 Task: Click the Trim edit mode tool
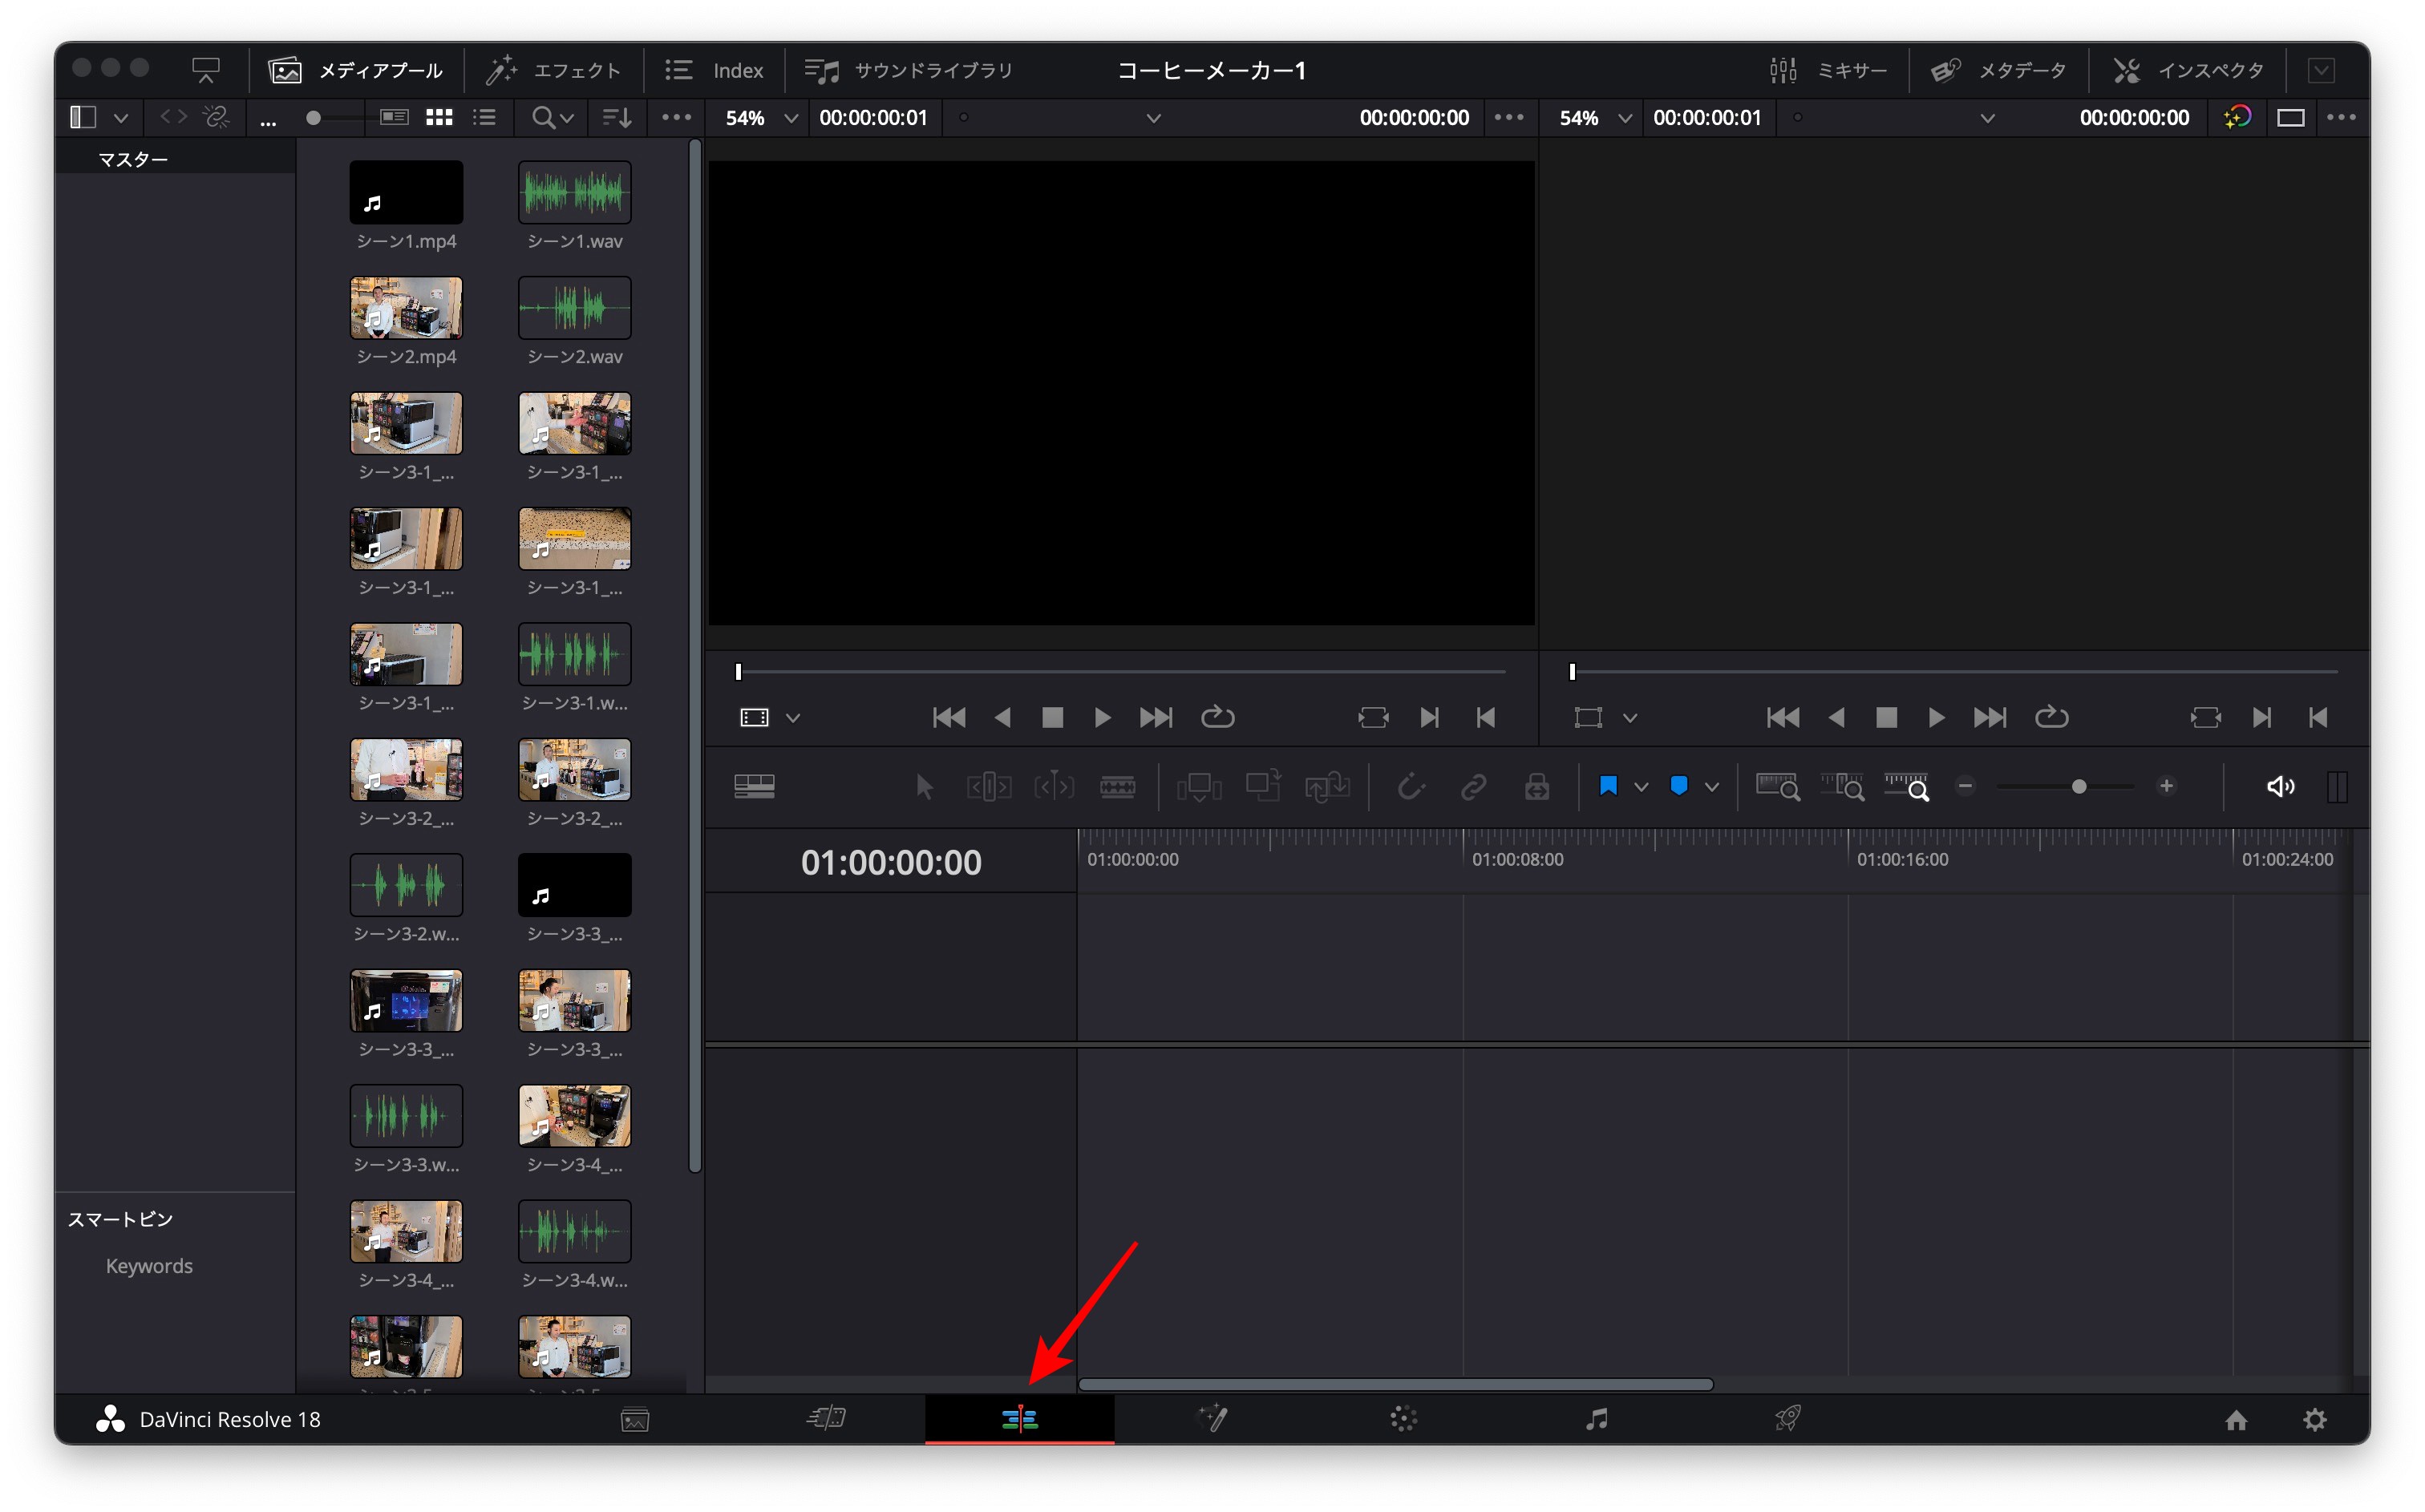988,787
